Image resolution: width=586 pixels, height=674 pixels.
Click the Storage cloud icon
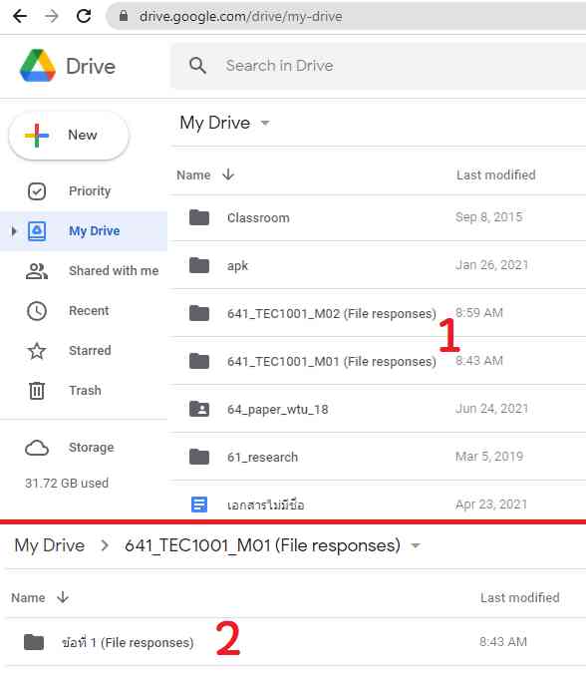(x=37, y=448)
